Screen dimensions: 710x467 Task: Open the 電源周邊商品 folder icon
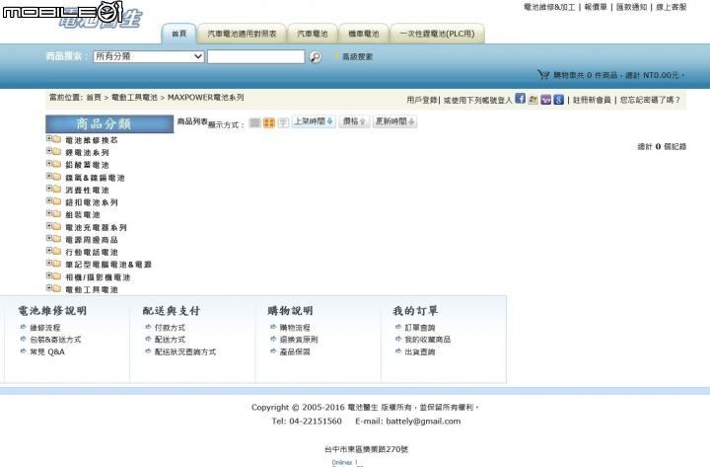[x=57, y=239]
